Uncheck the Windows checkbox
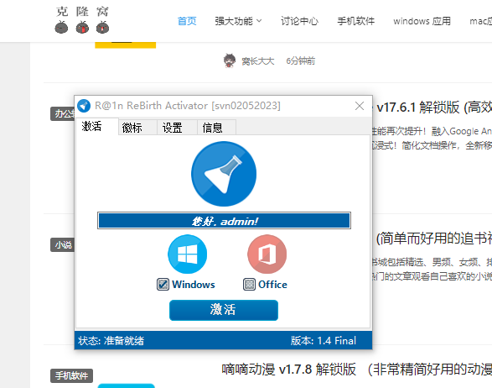Screen dimensions: 492x388 click(163, 284)
